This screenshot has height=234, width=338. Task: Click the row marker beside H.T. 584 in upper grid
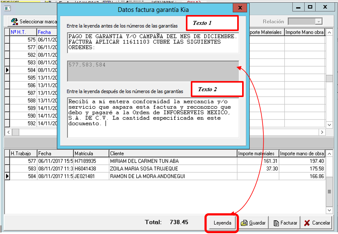pyautogui.click(x=7, y=70)
